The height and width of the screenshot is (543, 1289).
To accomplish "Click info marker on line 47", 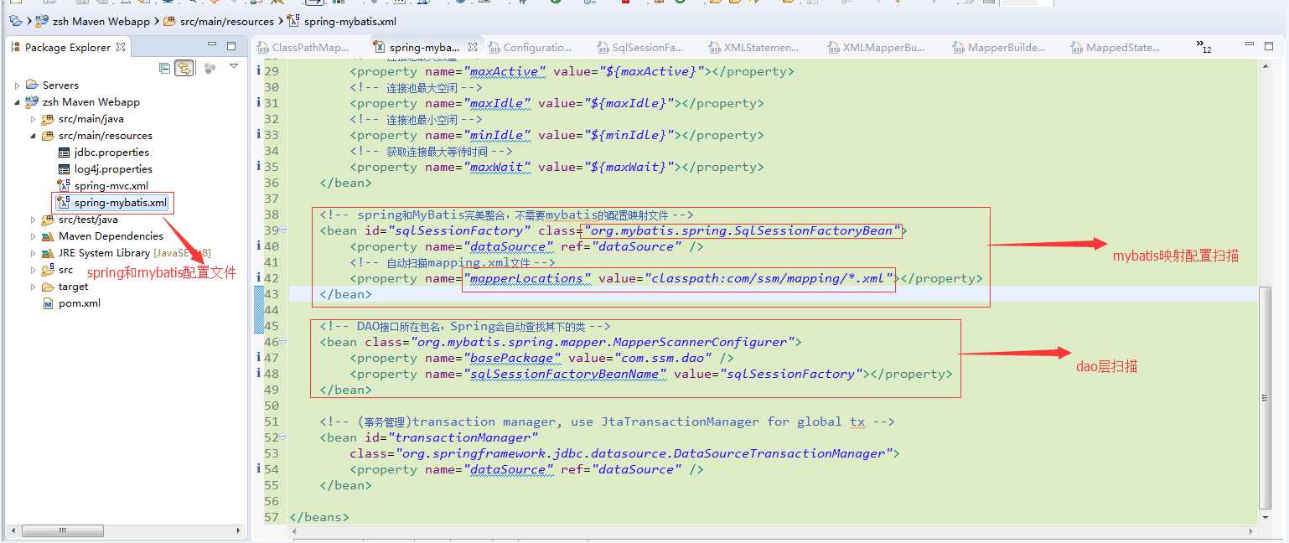I will 258,358.
